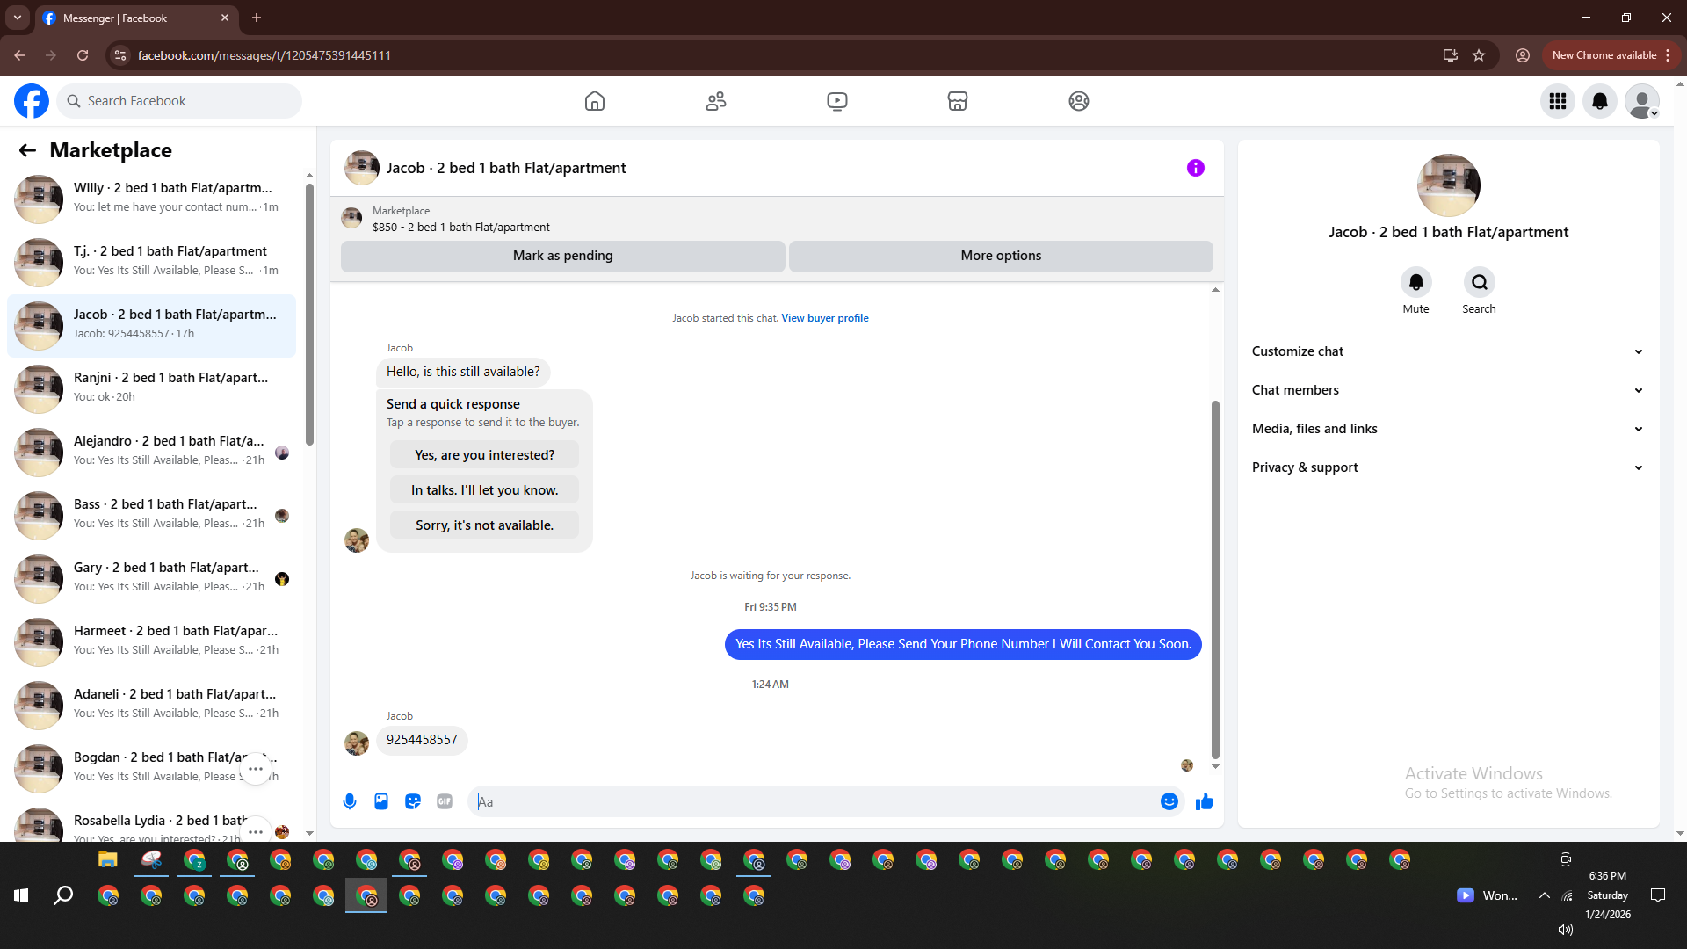
Task: Expand Chat members section
Action: click(x=1447, y=390)
